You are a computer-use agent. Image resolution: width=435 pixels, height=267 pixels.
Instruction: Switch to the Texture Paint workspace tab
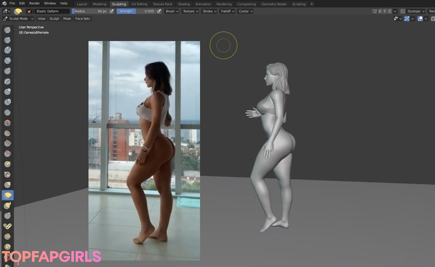162,4
